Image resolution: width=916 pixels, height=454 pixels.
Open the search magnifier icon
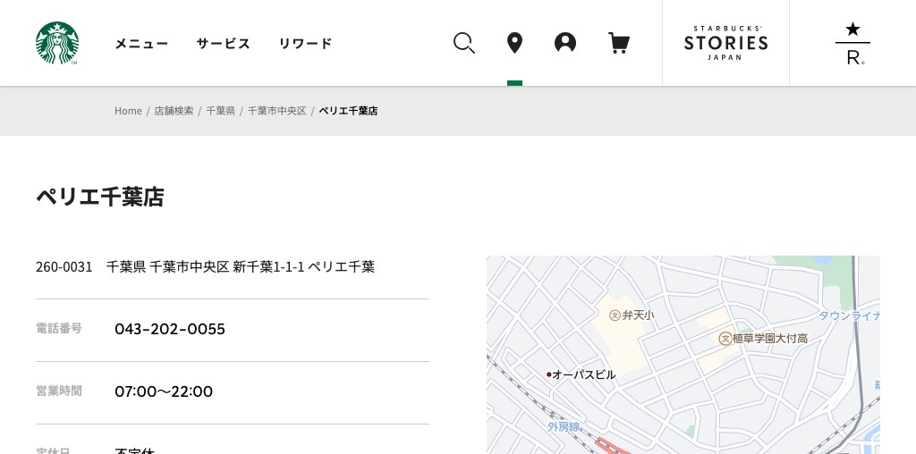pyautogui.click(x=464, y=43)
